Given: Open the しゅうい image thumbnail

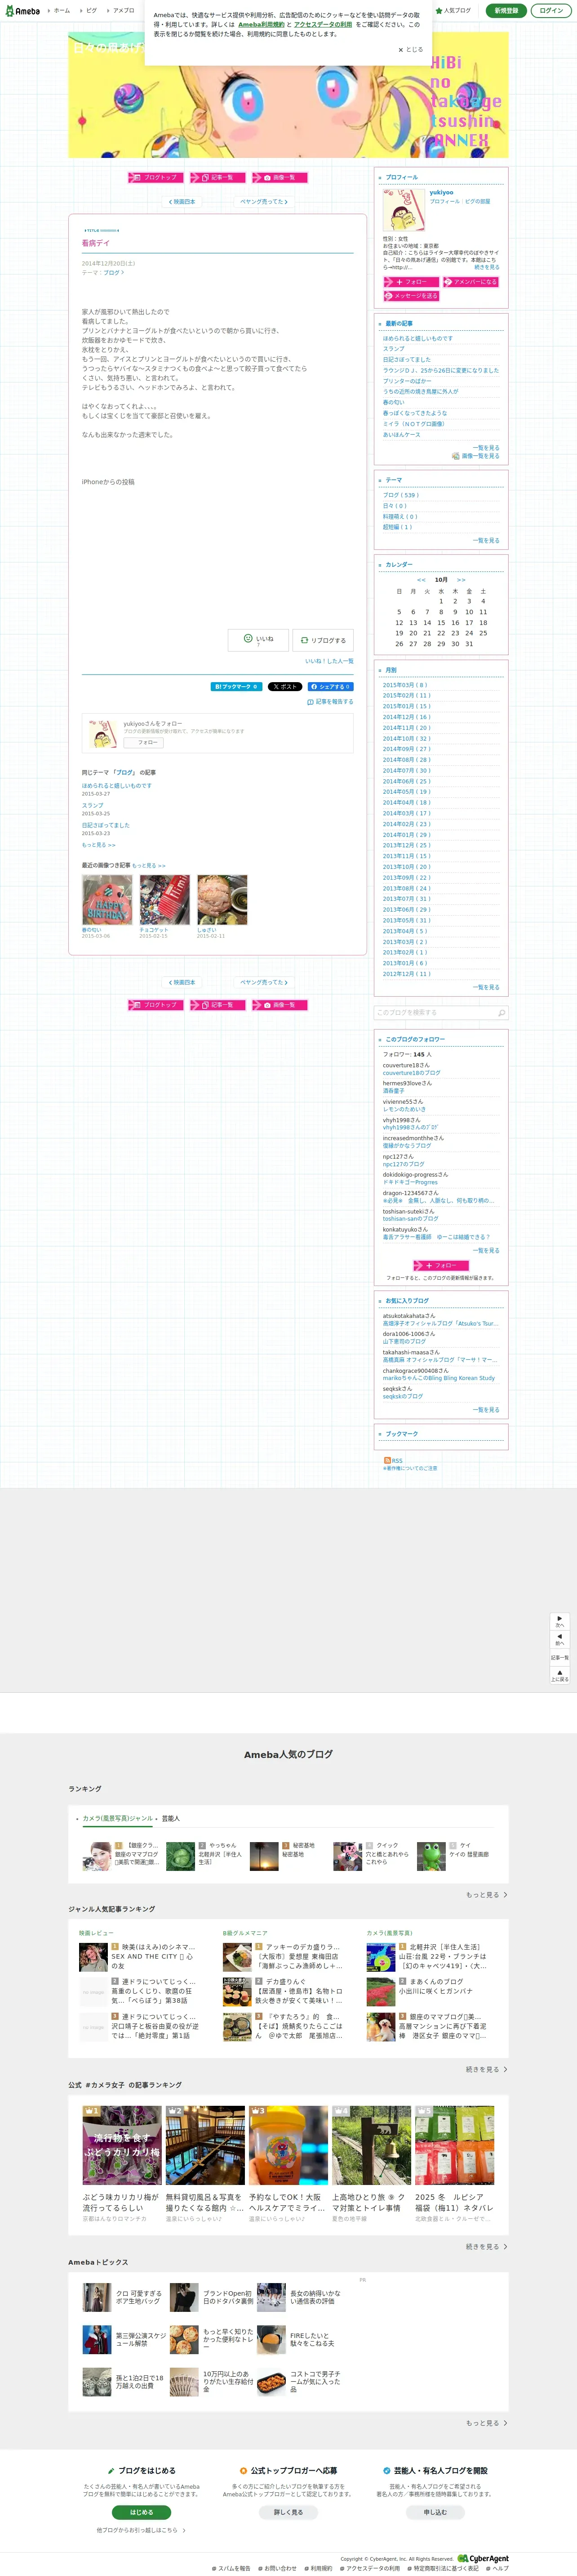Looking at the screenshot, I should click(222, 901).
